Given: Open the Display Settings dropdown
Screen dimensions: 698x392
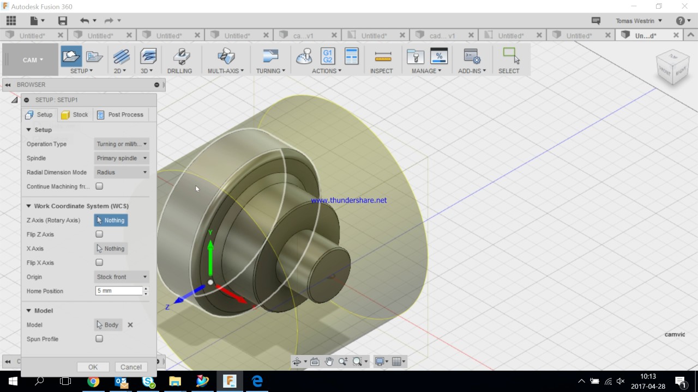Looking at the screenshot, I should click(x=381, y=362).
